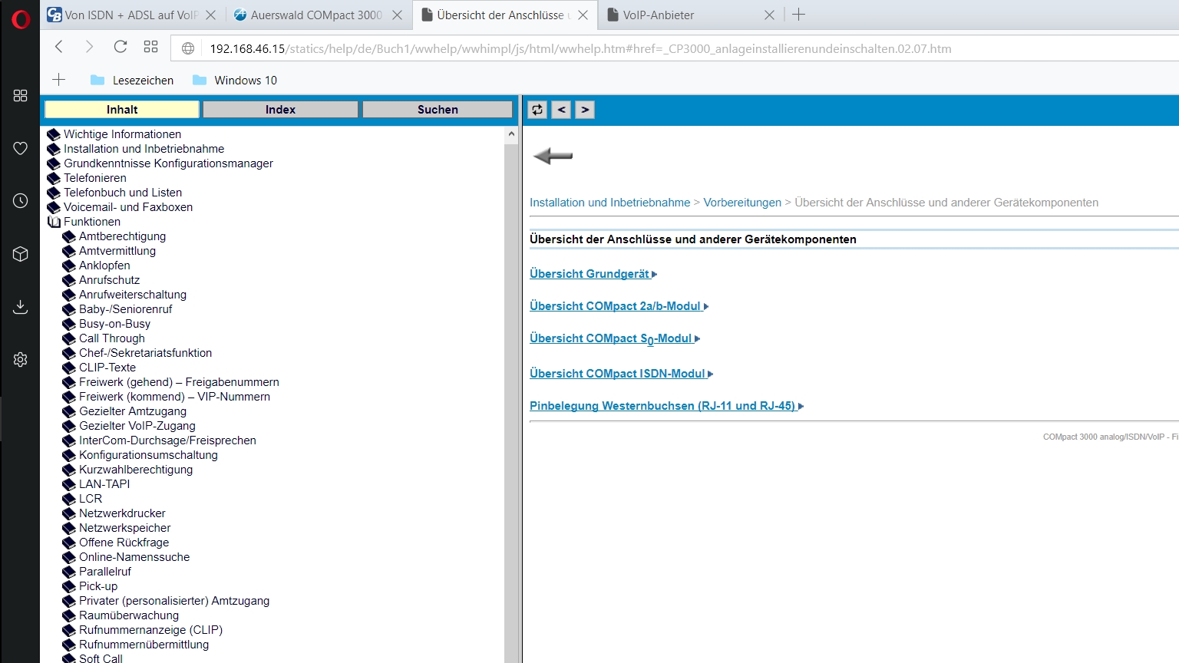Add bookmark with plus icon on bookmarks bar
The width and height of the screenshot is (1179, 663).
pyautogui.click(x=59, y=80)
